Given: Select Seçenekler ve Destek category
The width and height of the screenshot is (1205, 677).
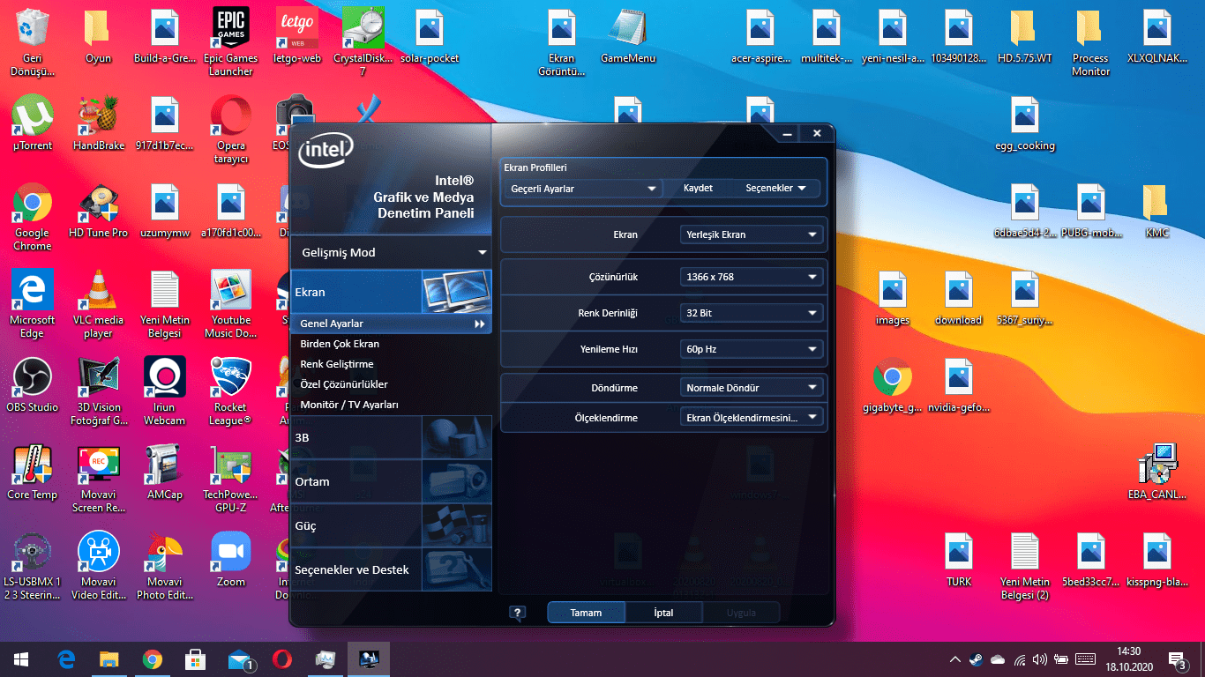Looking at the screenshot, I should click(391, 569).
